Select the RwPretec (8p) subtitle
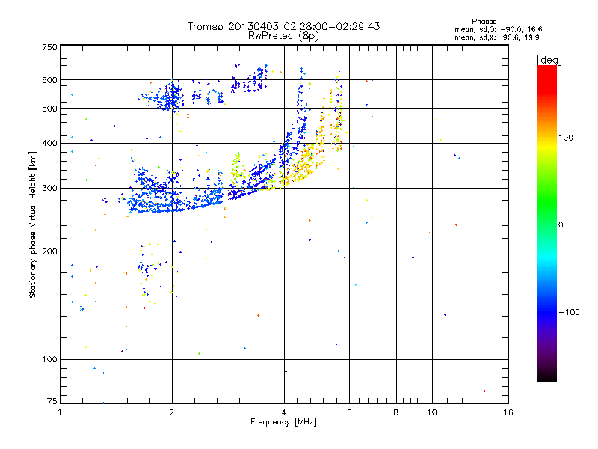The width and height of the screenshot is (598, 449). [283, 35]
